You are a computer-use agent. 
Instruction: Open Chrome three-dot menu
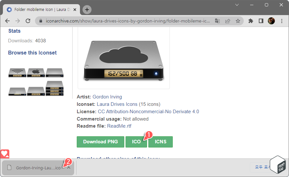(282, 21)
